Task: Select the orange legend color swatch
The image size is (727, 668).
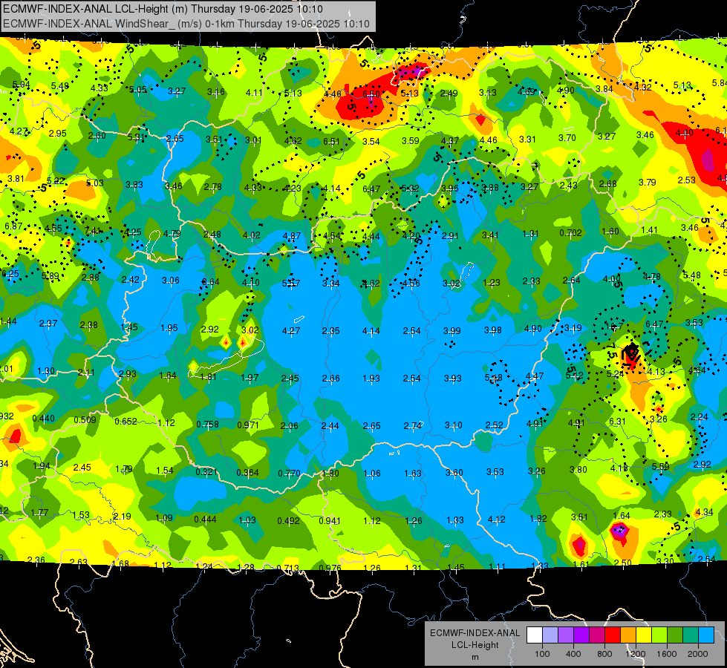Action: [628, 635]
